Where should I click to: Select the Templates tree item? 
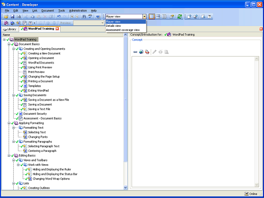35,86
